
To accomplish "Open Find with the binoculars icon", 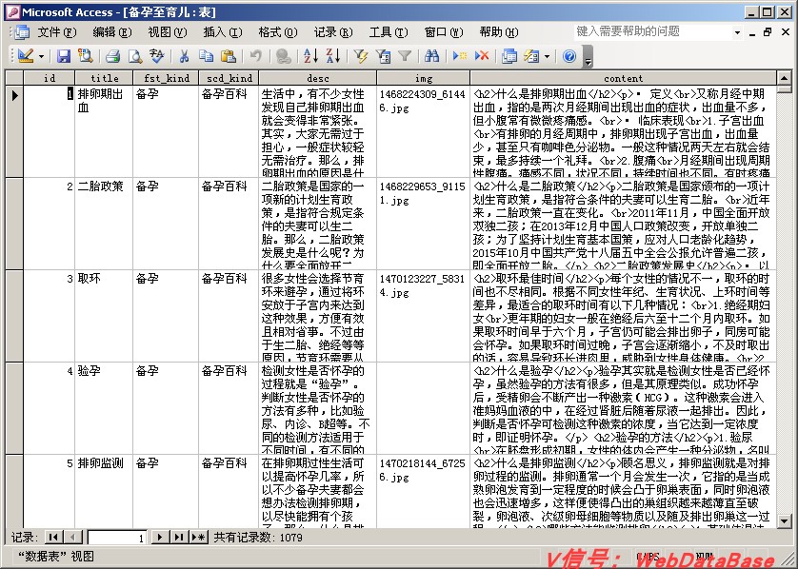I will click(x=431, y=56).
